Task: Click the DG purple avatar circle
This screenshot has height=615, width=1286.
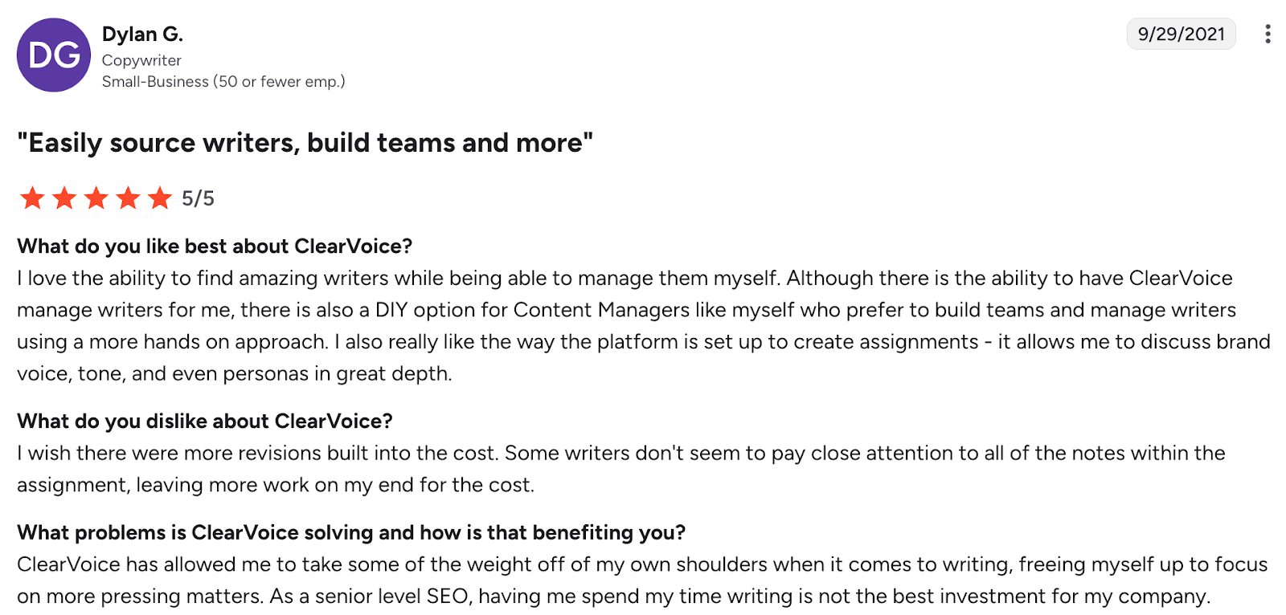Action: 54,55
